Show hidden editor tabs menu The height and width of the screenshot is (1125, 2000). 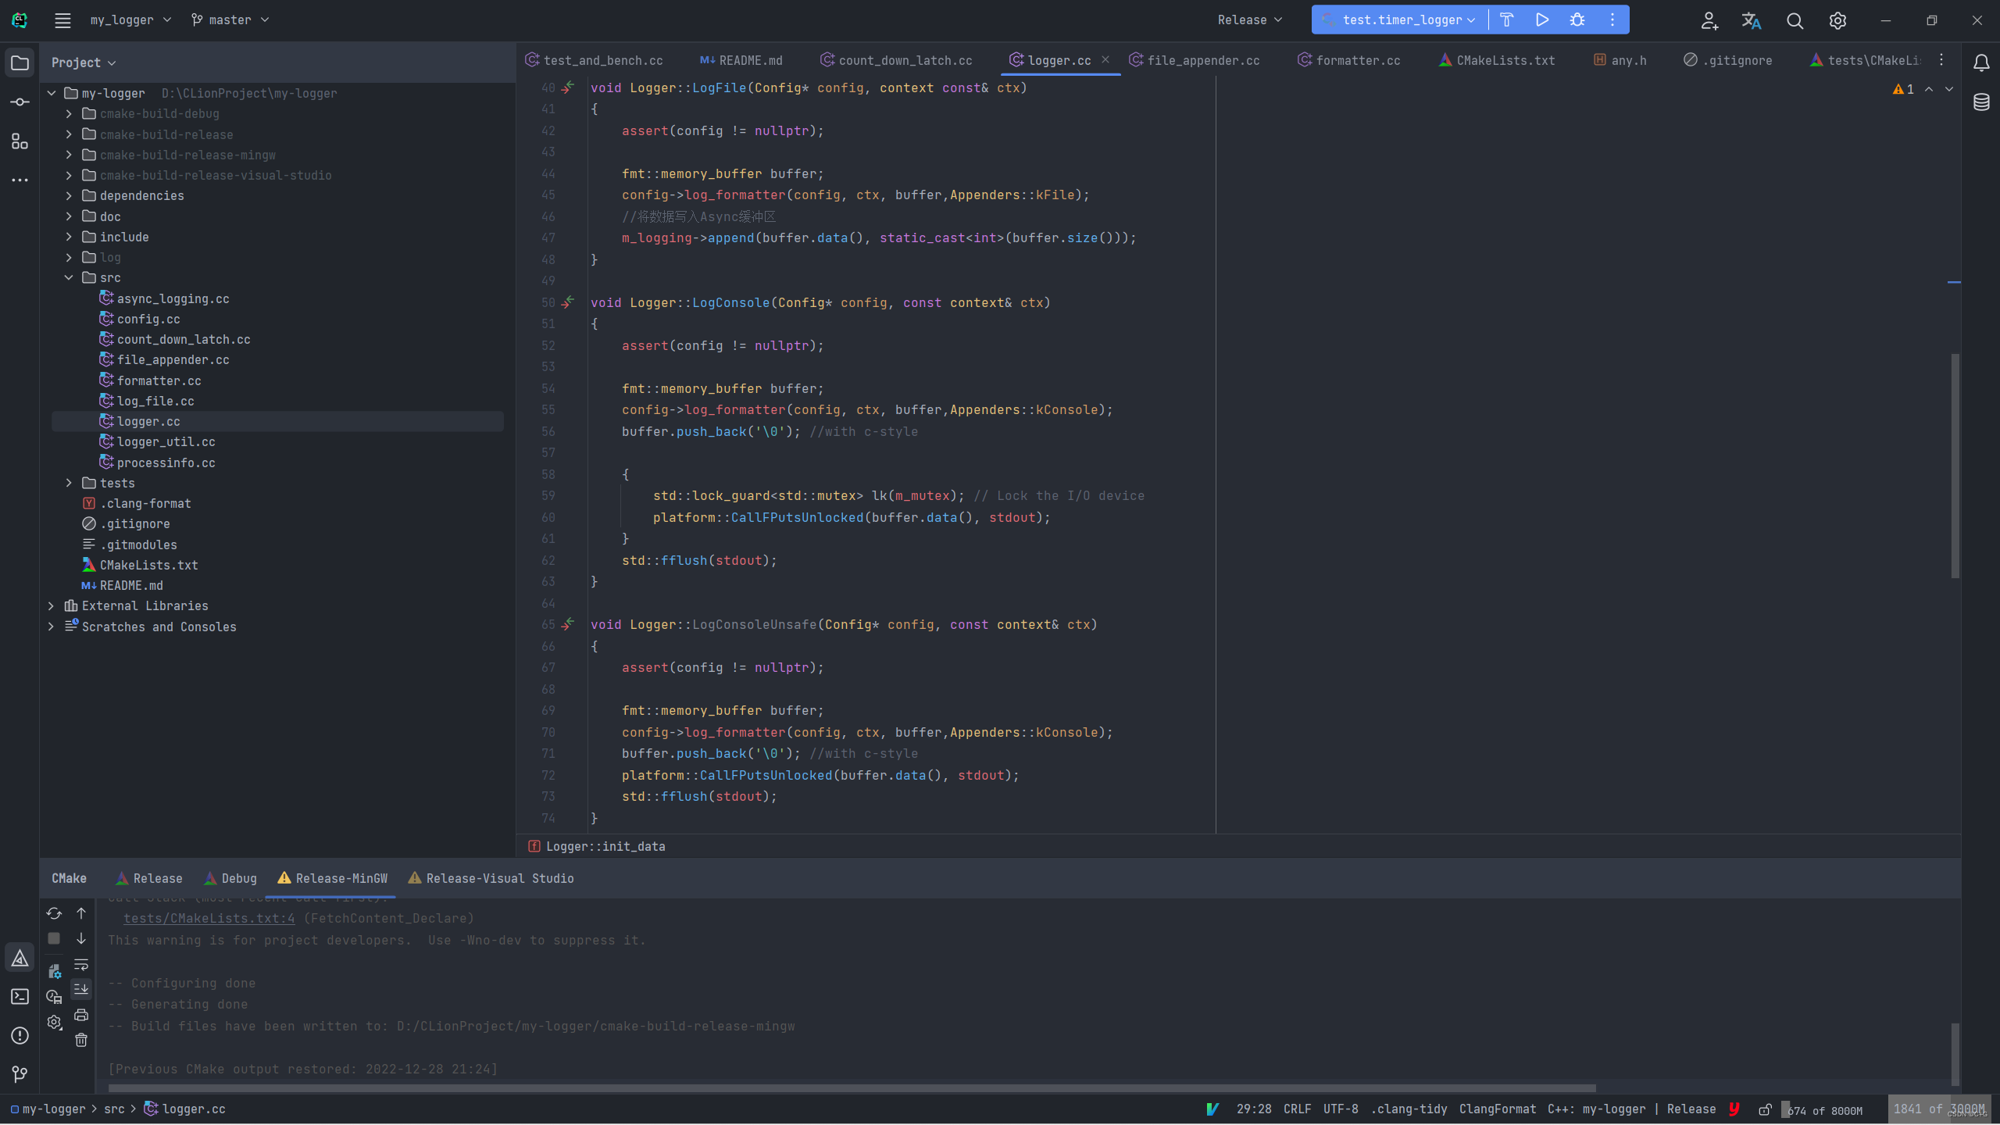point(1941,60)
